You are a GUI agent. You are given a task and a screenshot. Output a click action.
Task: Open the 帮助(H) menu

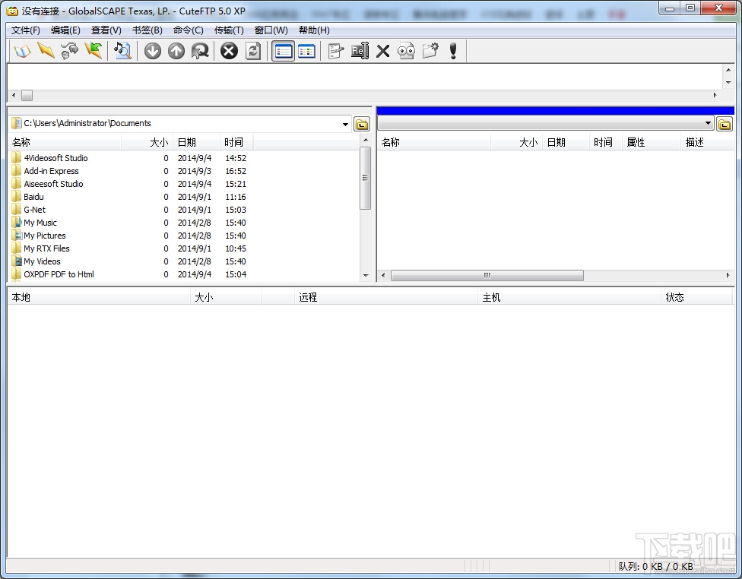tap(314, 30)
